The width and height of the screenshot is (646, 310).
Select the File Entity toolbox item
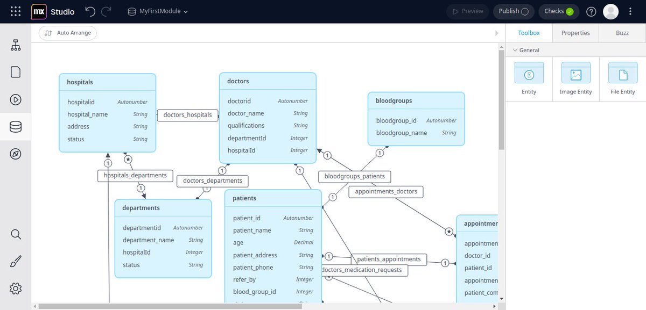(x=623, y=79)
